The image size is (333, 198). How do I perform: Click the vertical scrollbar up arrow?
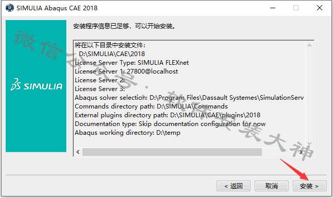pyautogui.click(x=309, y=45)
